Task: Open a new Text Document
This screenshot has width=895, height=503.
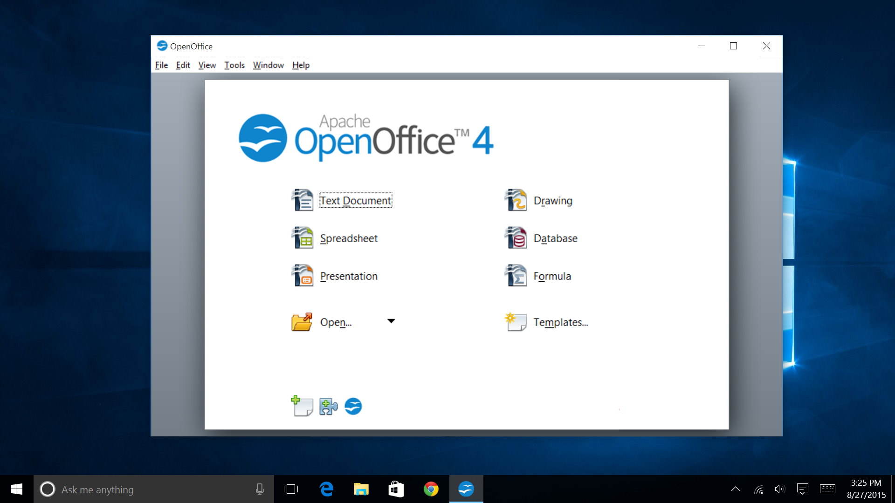Action: point(354,200)
